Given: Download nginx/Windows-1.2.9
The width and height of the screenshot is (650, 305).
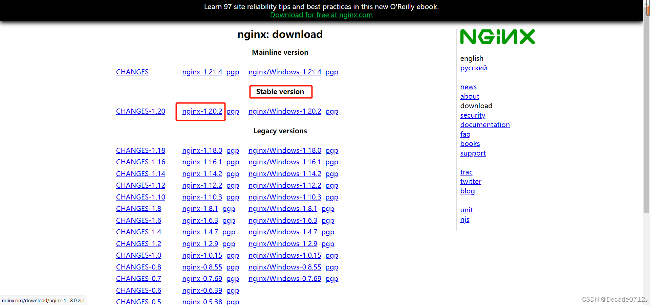Looking at the screenshot, I should (283, 244).
